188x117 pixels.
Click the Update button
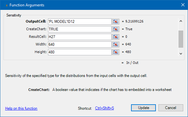(143, 108)
